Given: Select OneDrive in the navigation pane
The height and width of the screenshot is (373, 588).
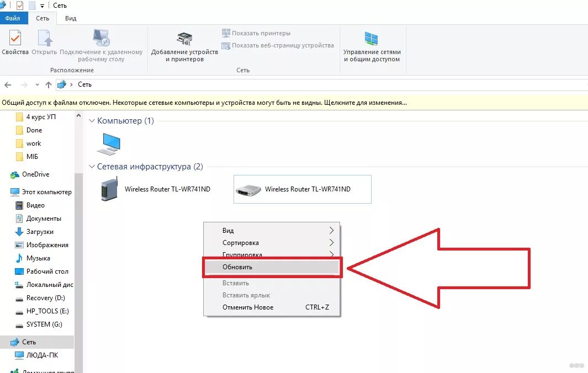Looking at the screenshot, I should 31,174.
